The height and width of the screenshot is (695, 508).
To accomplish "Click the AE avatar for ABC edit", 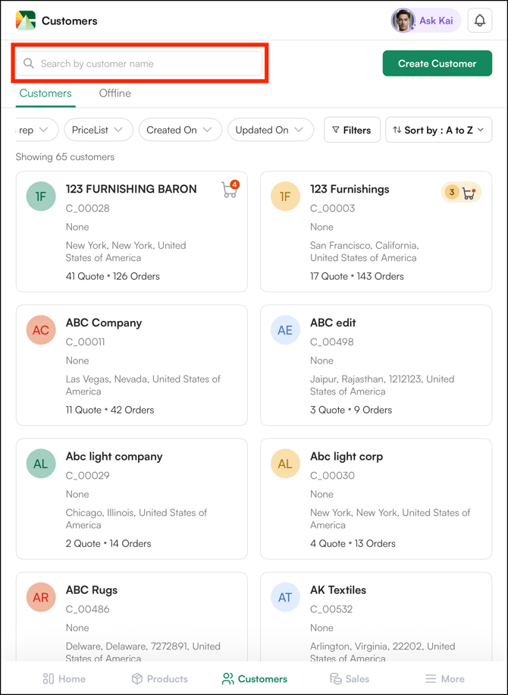I will (285, 330).
